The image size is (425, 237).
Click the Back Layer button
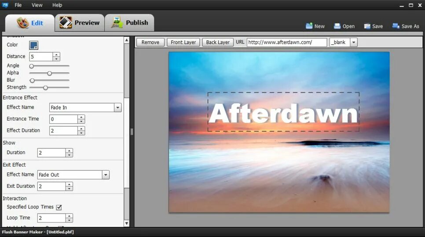(218, 42)
